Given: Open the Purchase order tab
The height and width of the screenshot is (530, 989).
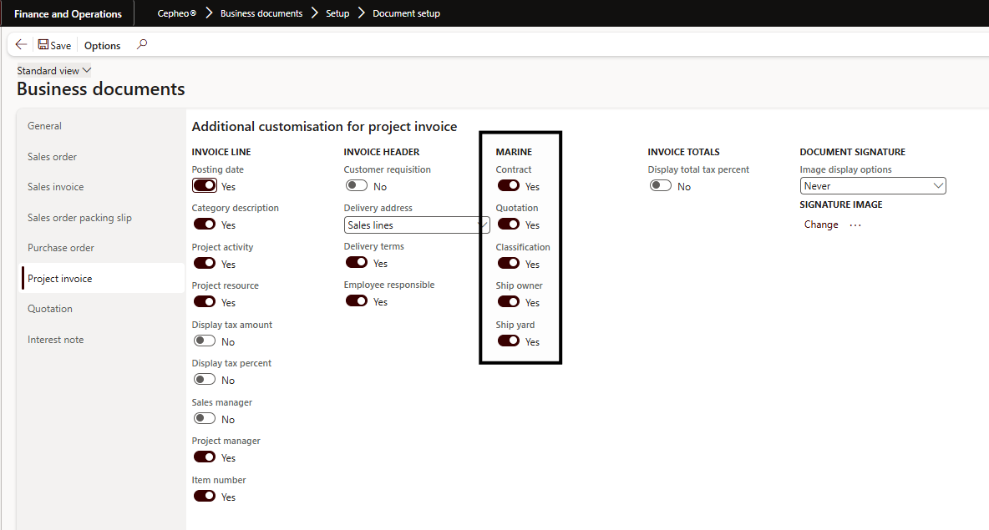Looking at the screenshot, I should coord(61,248).
